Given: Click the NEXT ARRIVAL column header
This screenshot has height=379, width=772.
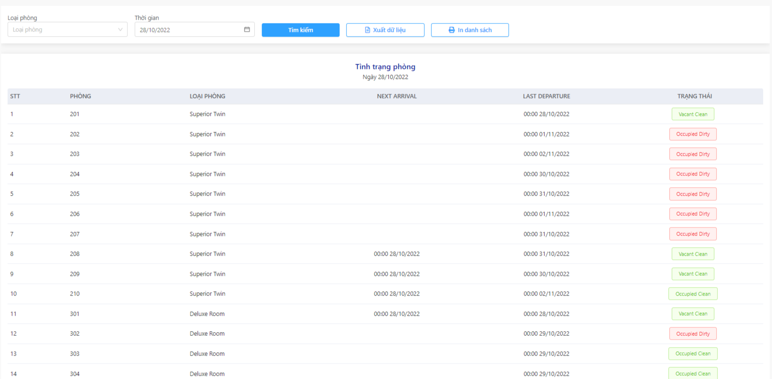Looking at the screenshot, I should point(397,96).
